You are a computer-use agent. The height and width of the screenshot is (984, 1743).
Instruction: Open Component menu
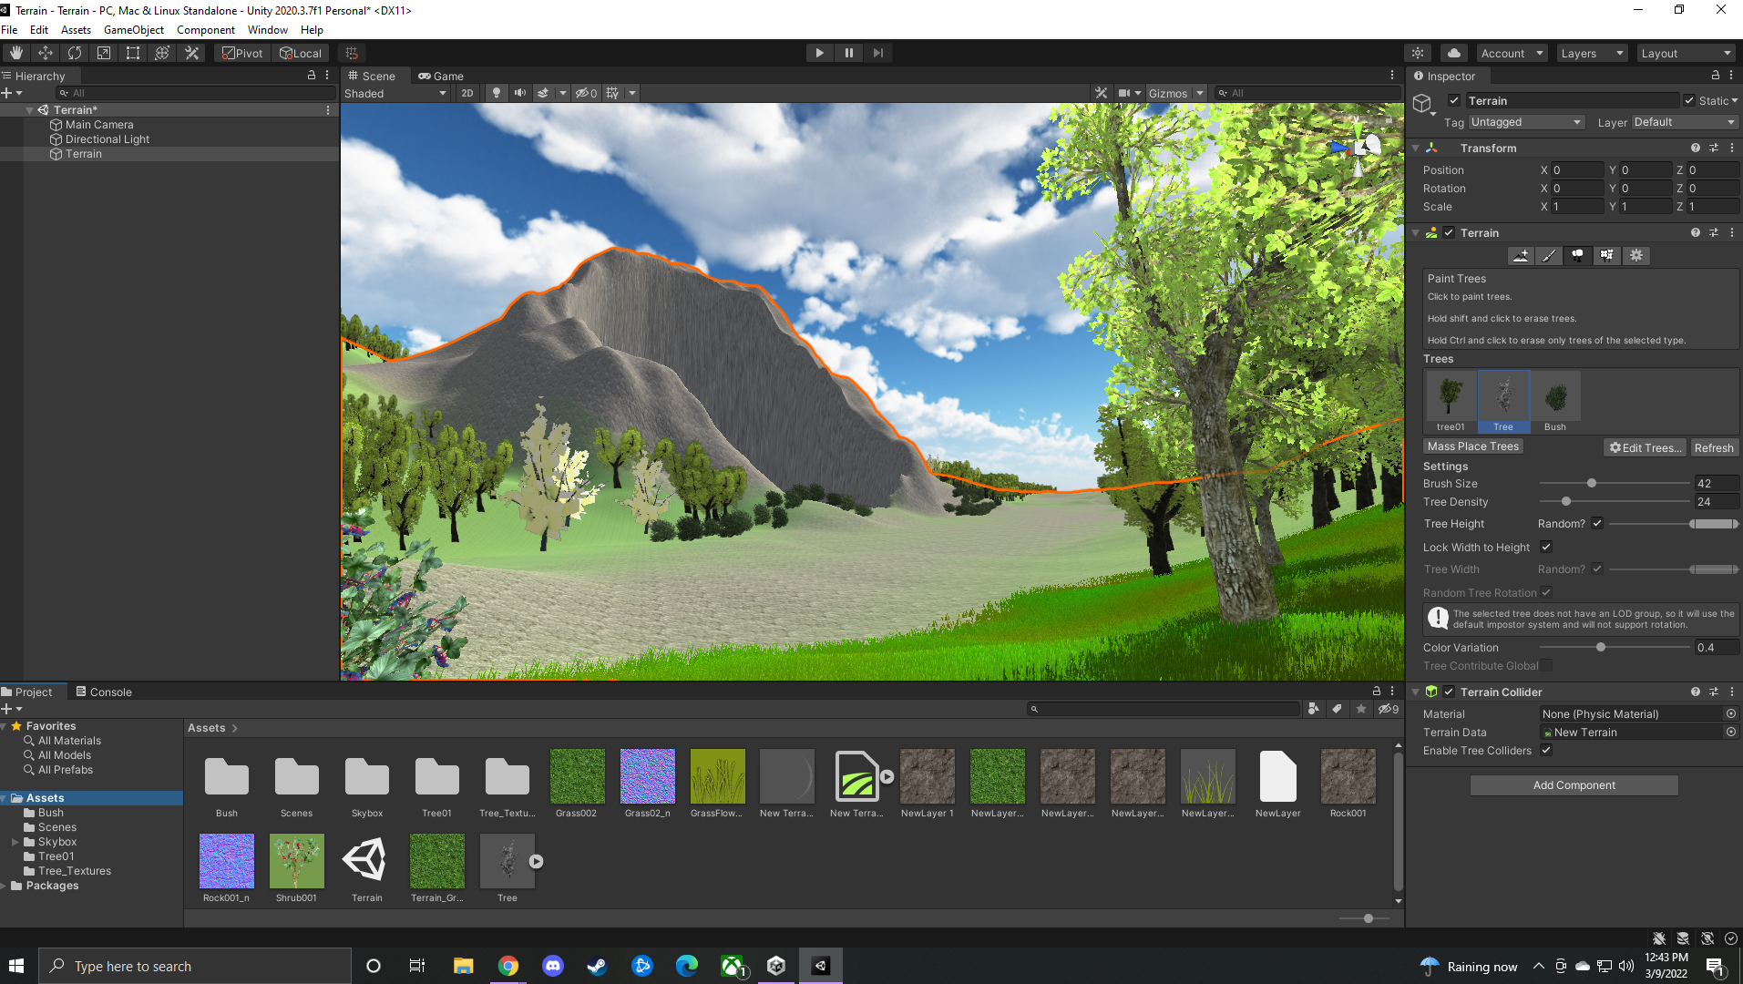click(206, 30)
